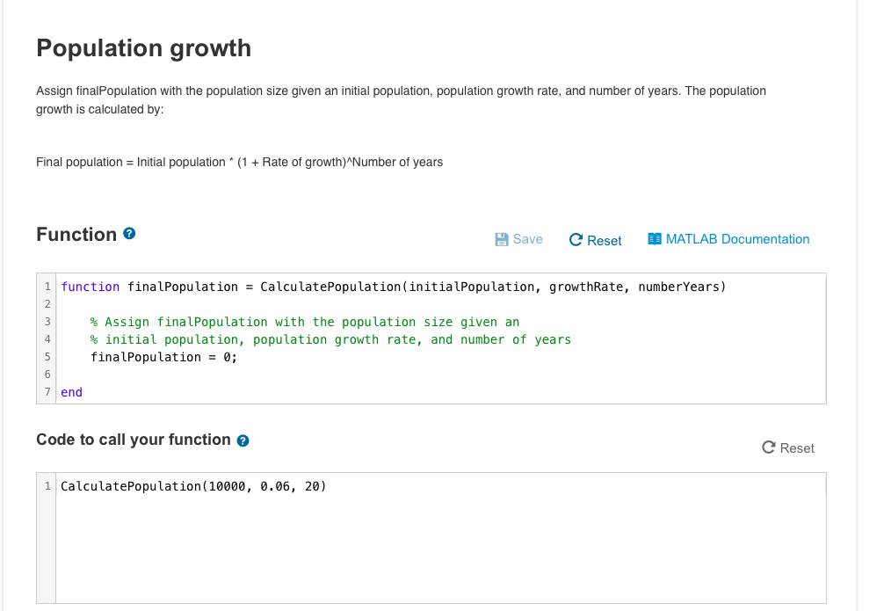The height and width of the screenshot is (611, 884).
Task: Click the 'end' keyword on line 7
Action: click(x=72, y=392)
